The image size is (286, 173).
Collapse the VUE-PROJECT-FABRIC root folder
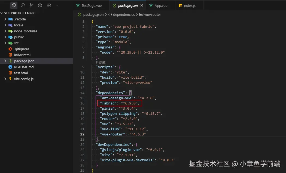(x=2, y=13)
